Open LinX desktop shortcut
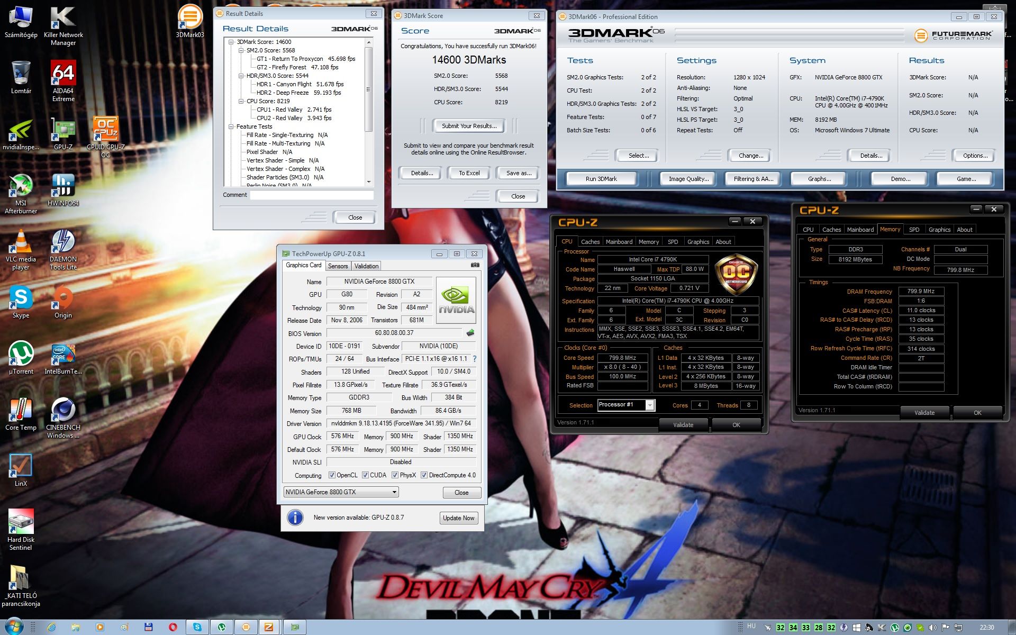Image resolution: width=1016 pixels, height=635 pixels. click(21, 470)
